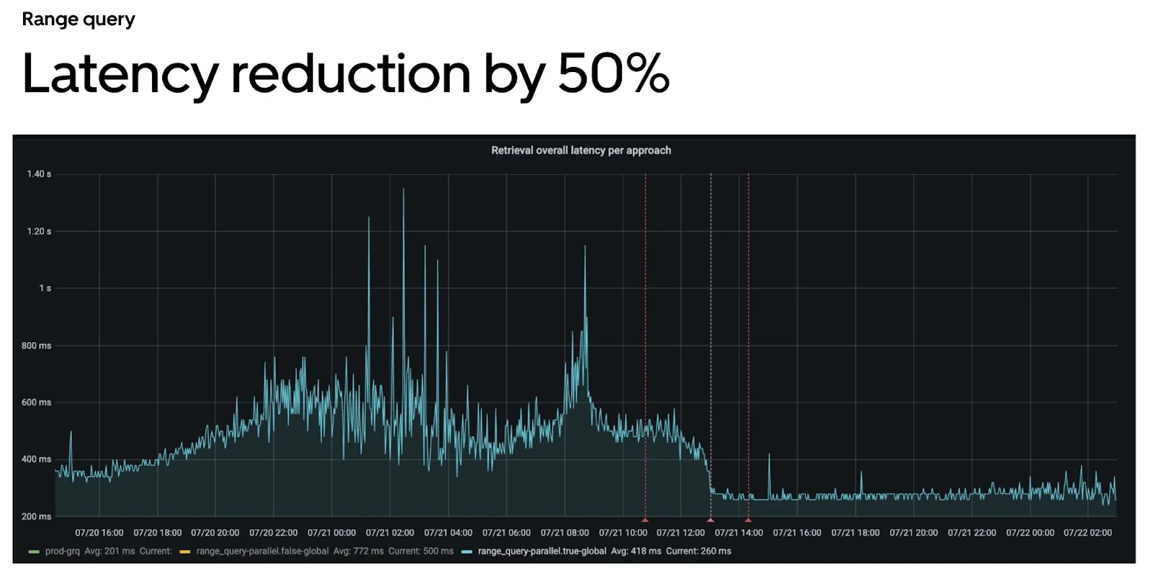
Task: Click the green prod-grq color swatch
Action: coord(34,552)
